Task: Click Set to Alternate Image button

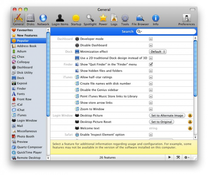Action: (167, 116)
